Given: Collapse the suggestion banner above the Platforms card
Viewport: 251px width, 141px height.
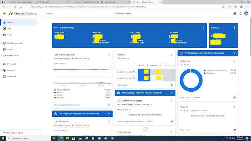Looking at the screenshot, I should pos(235,53).
